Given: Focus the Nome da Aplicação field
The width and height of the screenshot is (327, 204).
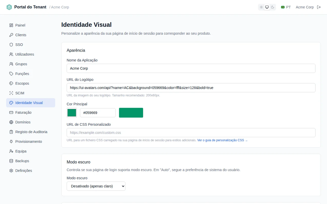Looking at the screenshot, I should point(191,68).
